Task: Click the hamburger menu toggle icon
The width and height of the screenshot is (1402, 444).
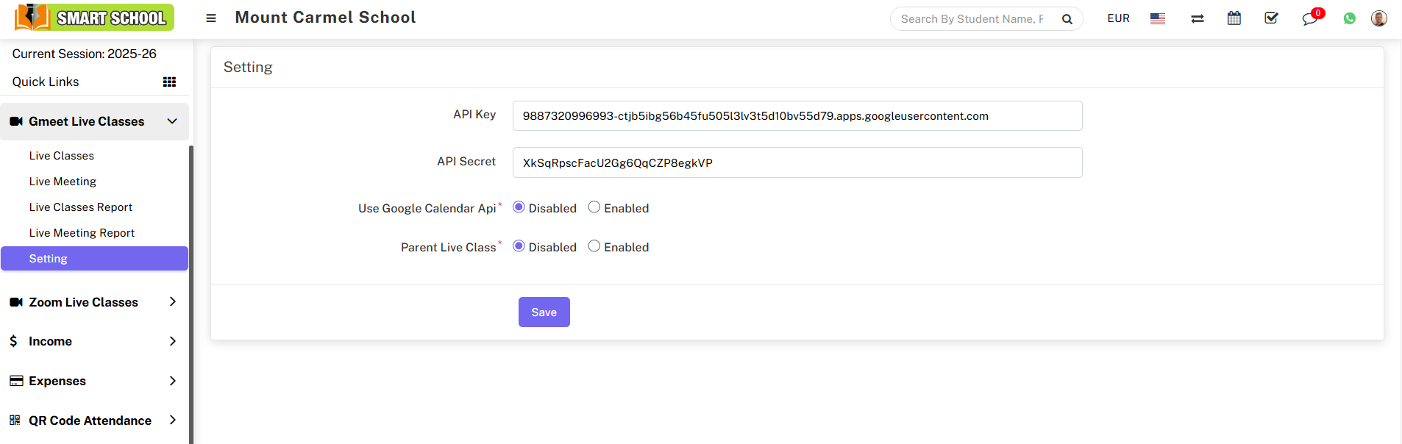Action: click(x=211, y=18)
